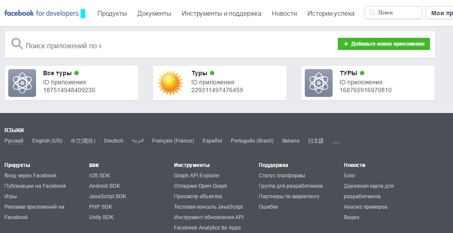Click green status dot next to Все туры
This screenshot has width=453, height=233.
[77, 73]
